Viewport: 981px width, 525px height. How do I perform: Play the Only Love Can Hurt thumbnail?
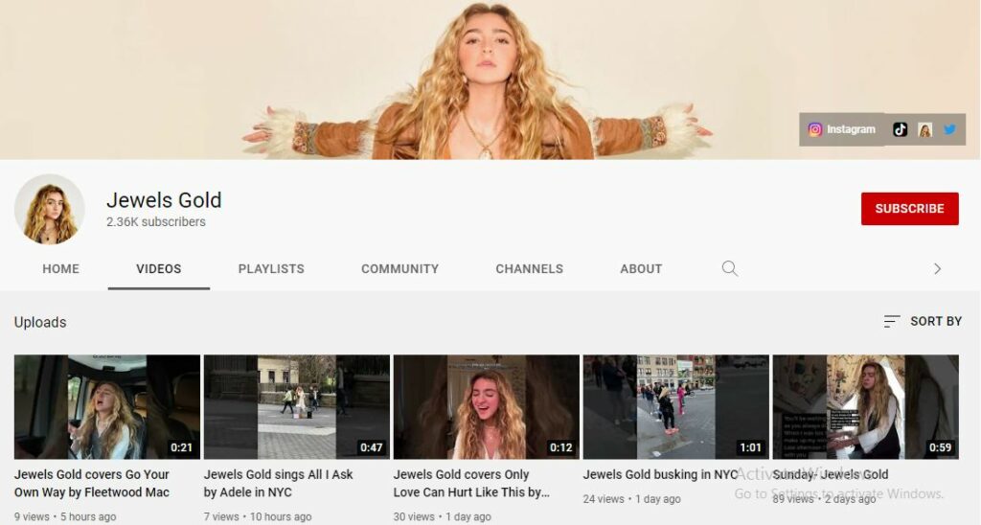(x=486, y=407)
